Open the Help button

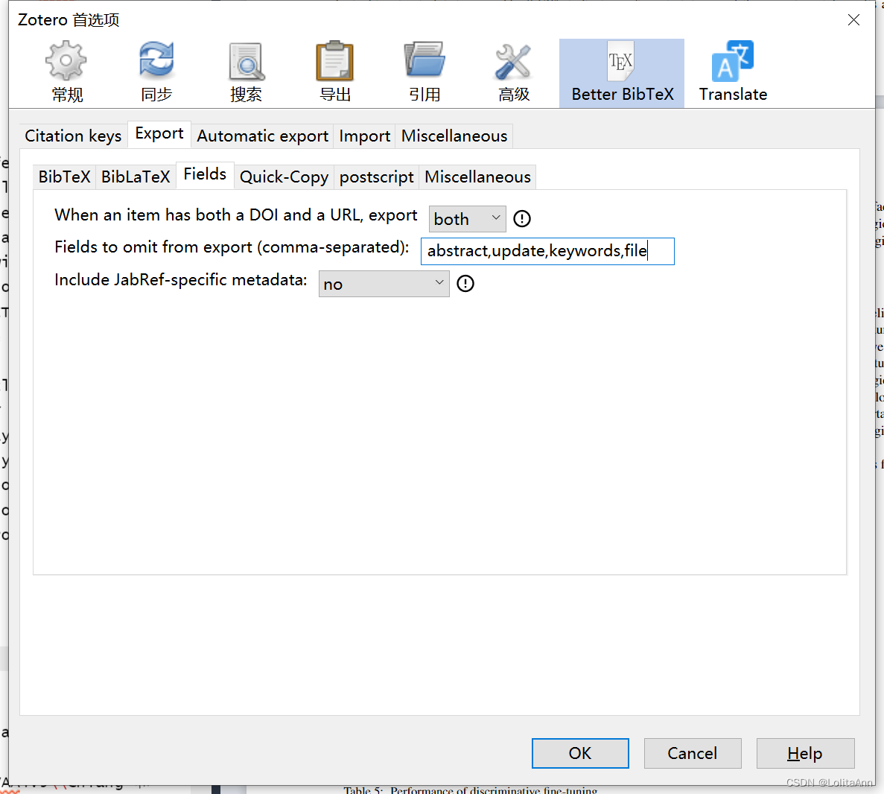coord(805,753)
